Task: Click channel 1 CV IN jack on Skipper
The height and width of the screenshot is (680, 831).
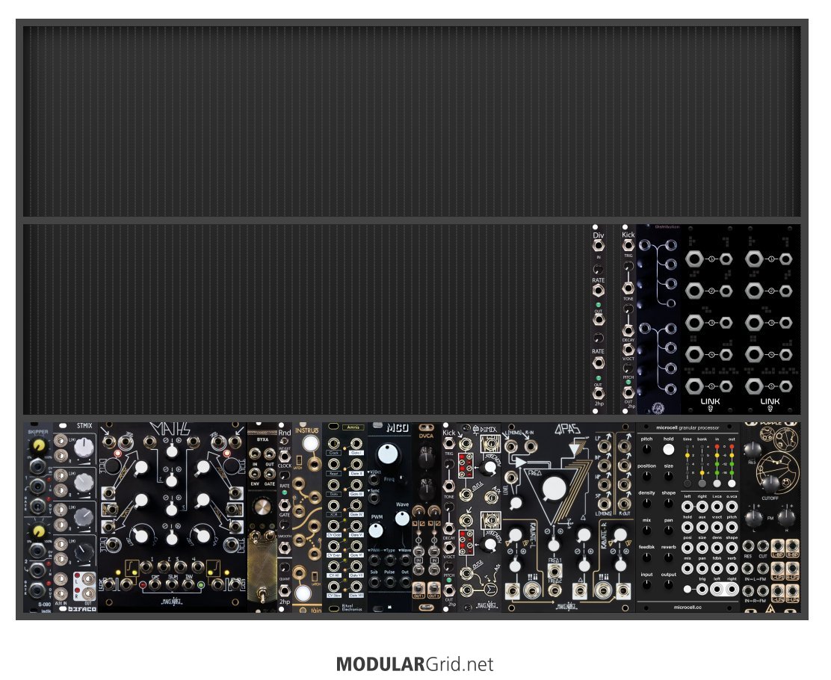Action: tap(37, 468)
